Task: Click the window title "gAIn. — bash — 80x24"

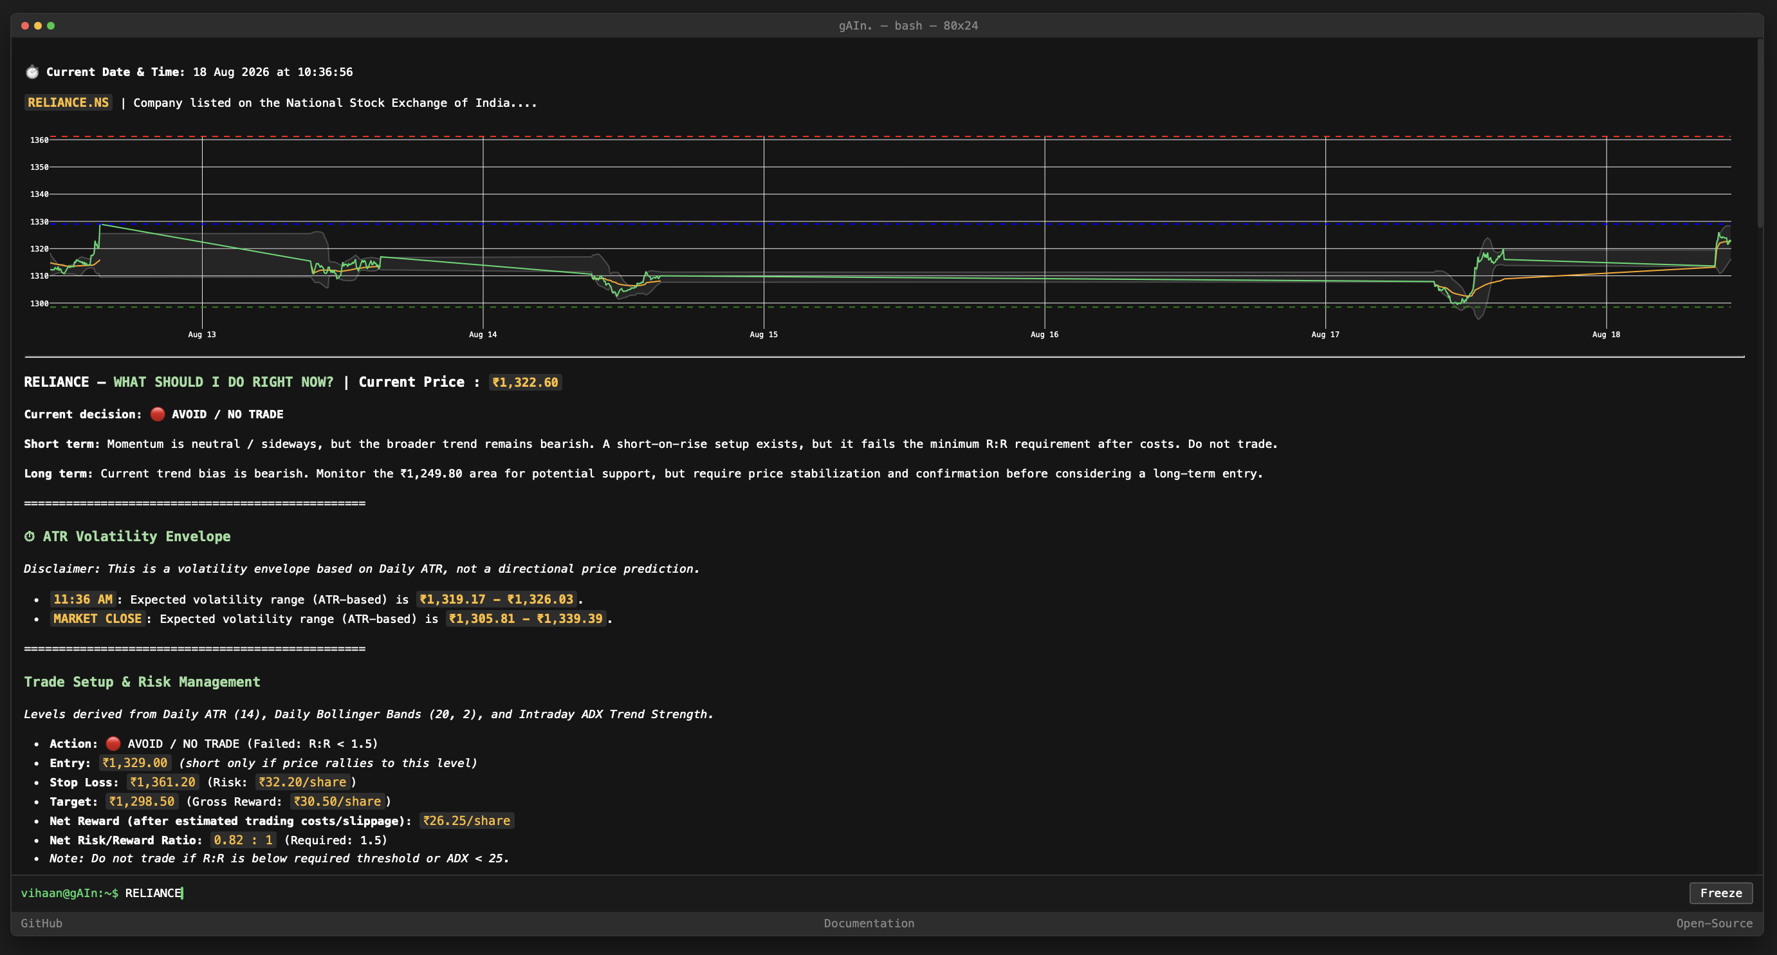Action: (x=908, y=26)
